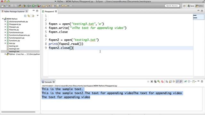Collapse the WDM Python project node
This screenshot has width=205, height=115.
click(3, 19)
